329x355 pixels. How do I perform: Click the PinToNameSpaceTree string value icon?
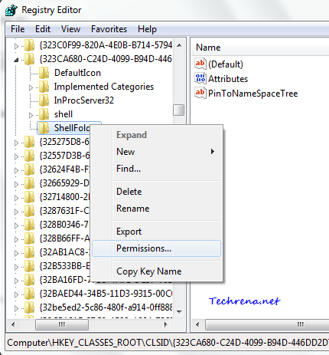point(200,93)
